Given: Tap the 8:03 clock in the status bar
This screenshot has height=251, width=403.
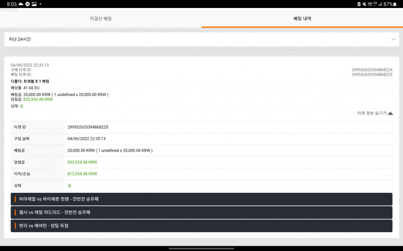Looking at the screenshot, I should 11,4.
